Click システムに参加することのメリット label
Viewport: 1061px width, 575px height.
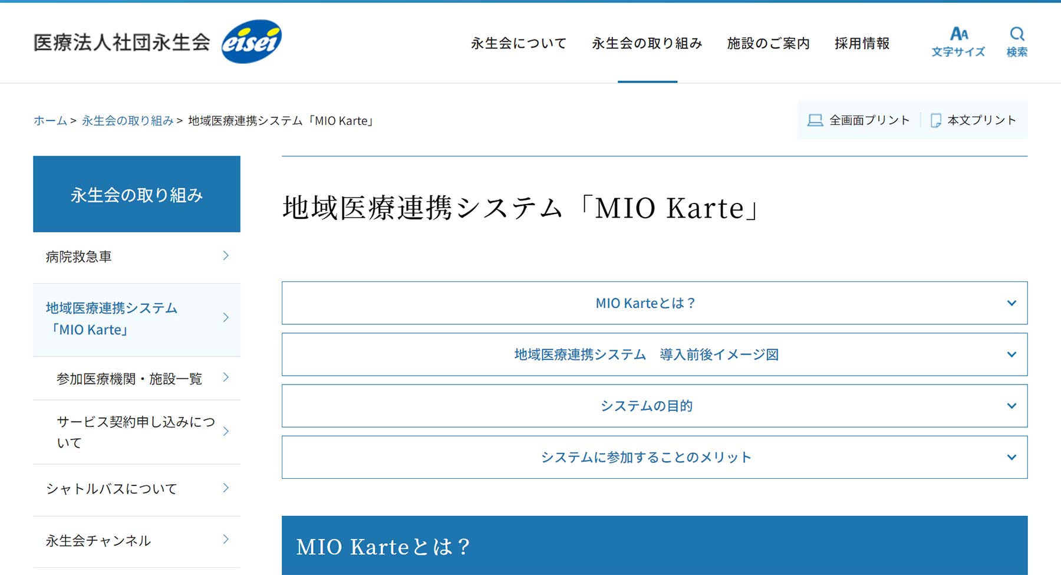click(647, 457)
